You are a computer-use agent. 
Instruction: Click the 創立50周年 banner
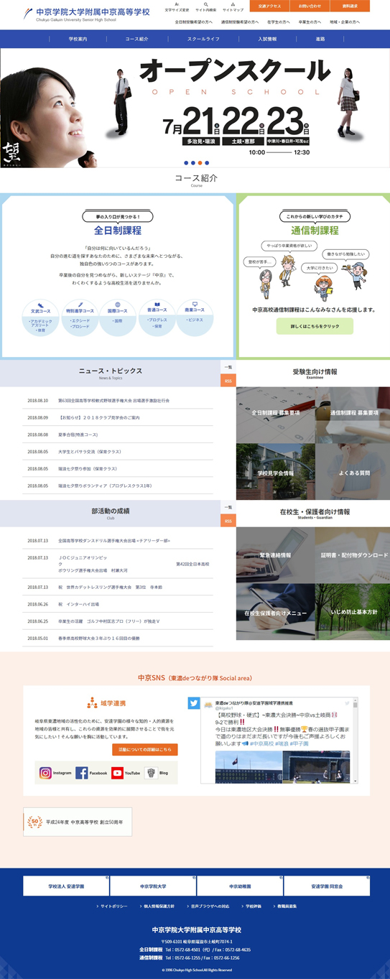coord(78,822)
